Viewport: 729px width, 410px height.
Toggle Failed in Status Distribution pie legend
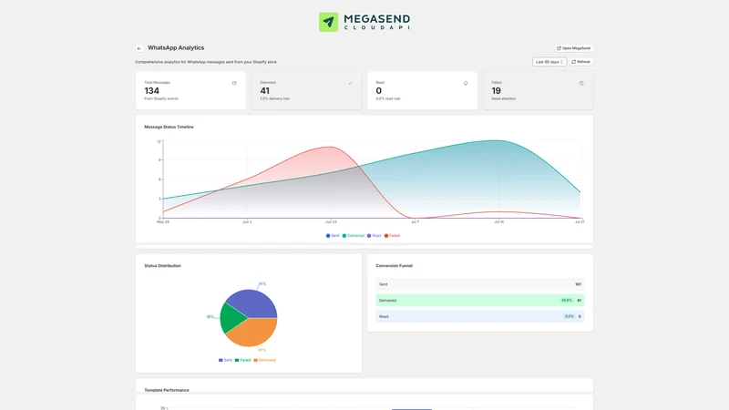tap(242, 360)
